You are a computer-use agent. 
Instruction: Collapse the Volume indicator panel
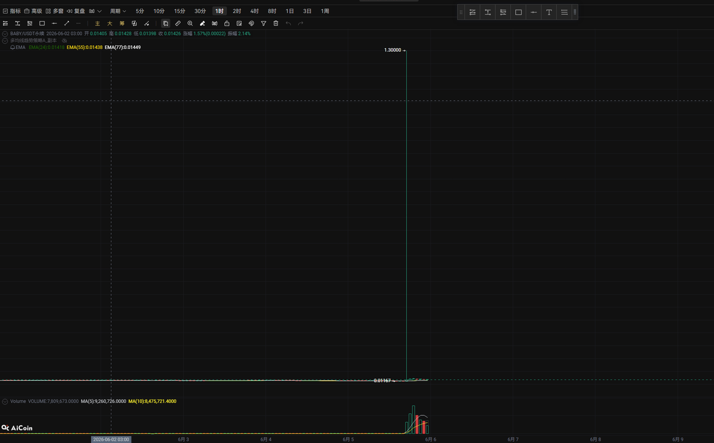click(5, 401)
